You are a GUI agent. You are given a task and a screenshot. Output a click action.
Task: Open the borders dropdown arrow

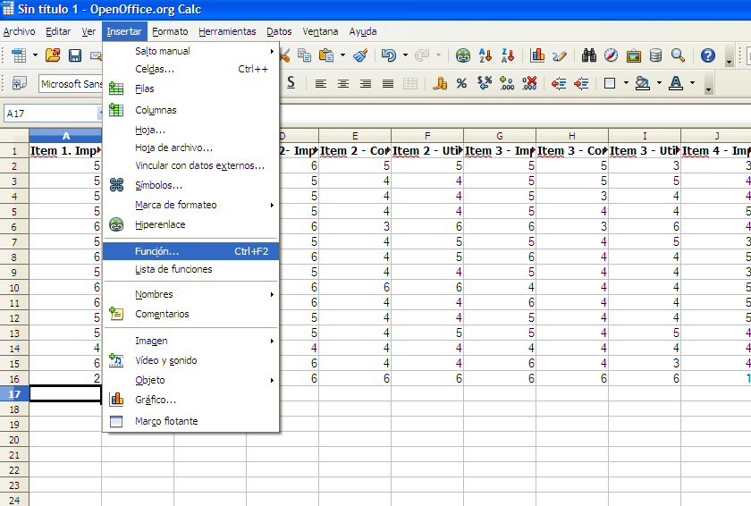(626, 83)
